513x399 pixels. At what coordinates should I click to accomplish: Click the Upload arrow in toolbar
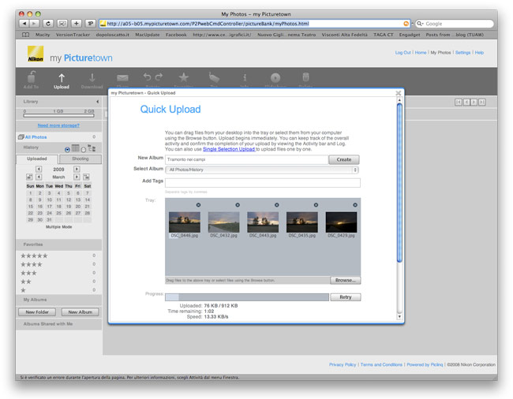[62, 77]
